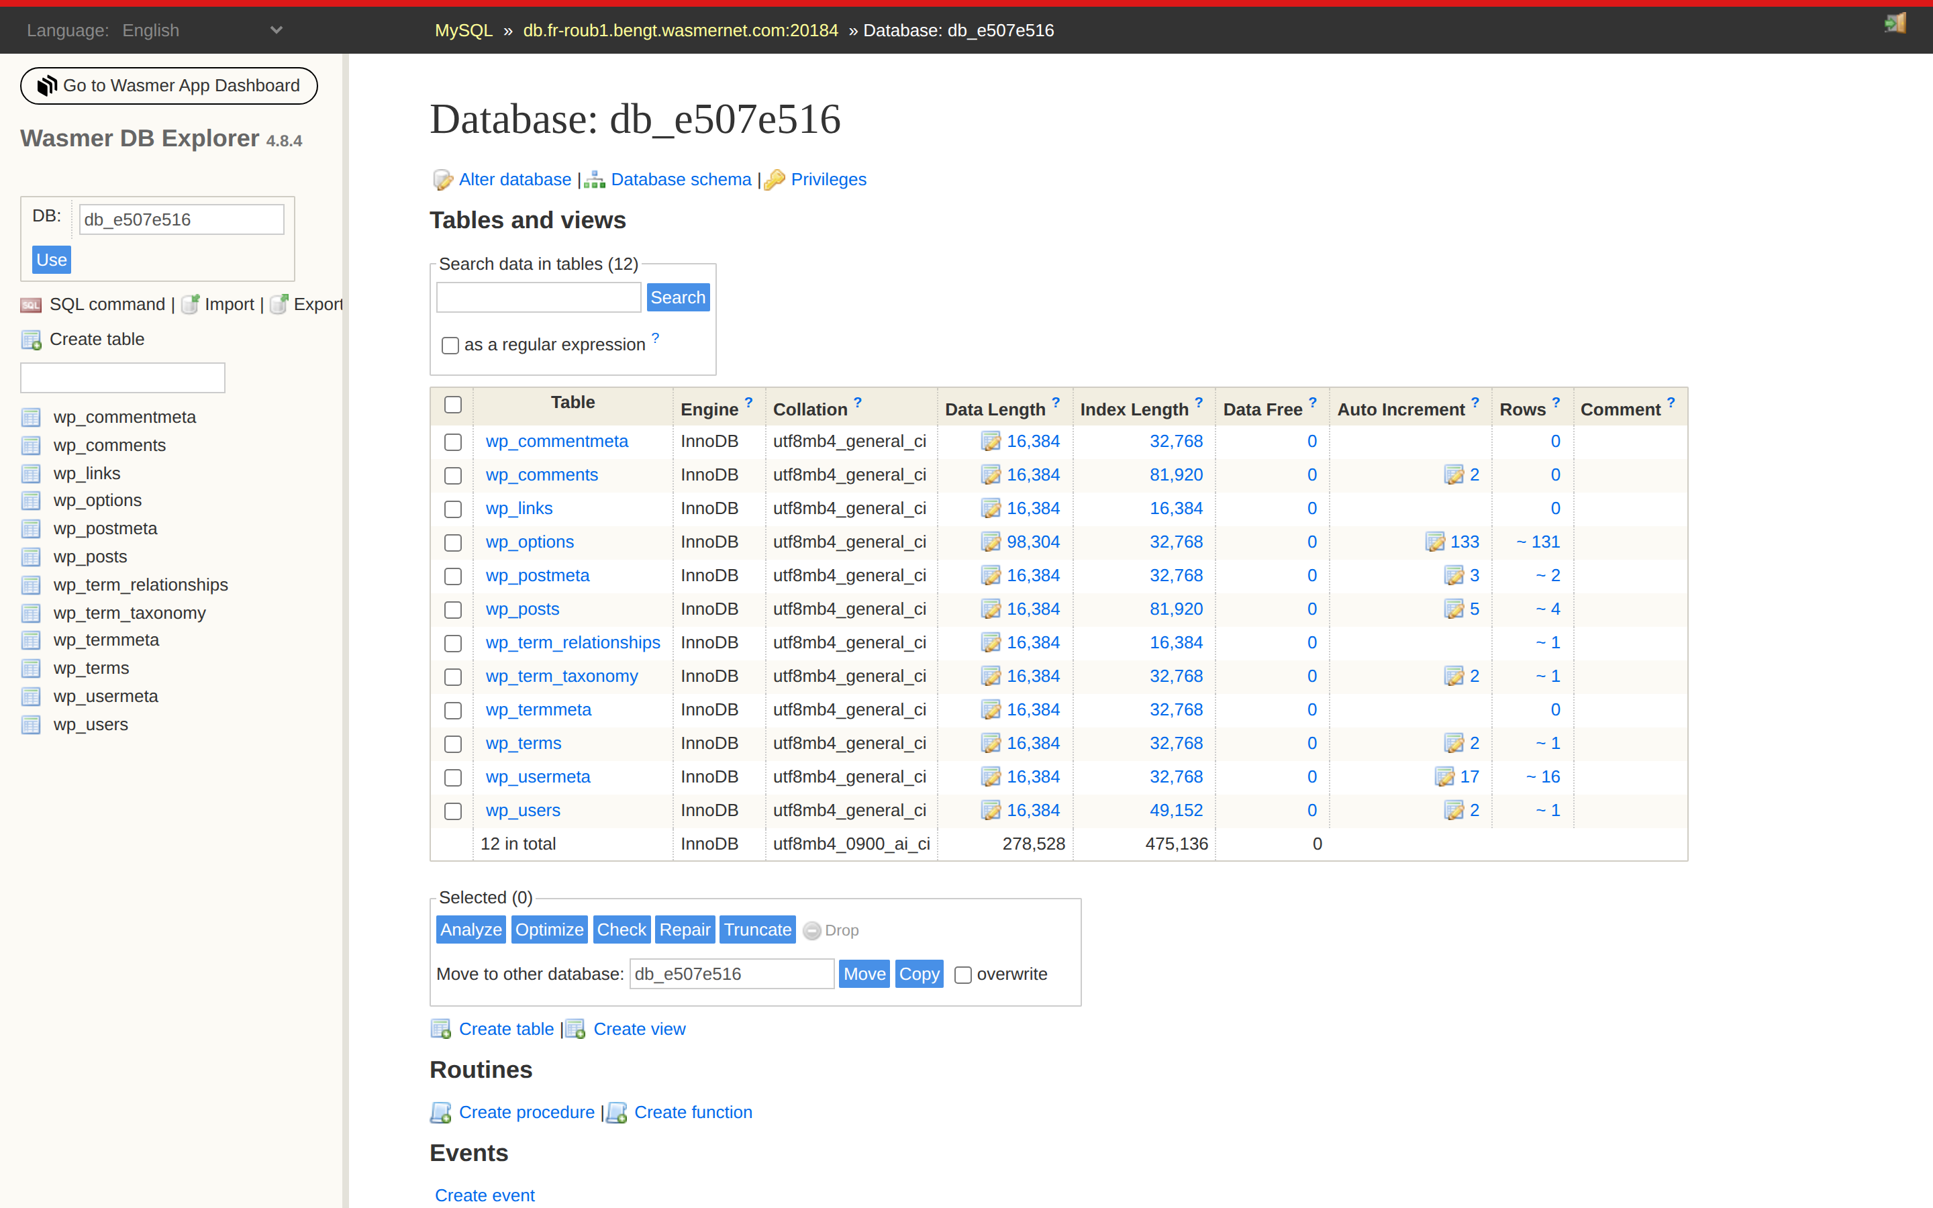This screenshot has height=1208, width=1933.
Task: Toggle the overwrite checkbox
Action: tap(963, 976)
